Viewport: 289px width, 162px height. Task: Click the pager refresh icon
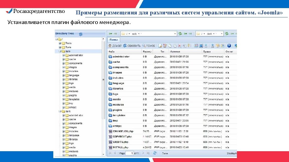pyautogui.click(x=155, y=153)
